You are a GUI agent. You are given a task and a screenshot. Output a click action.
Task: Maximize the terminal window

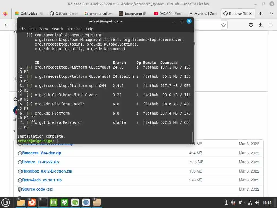click(181, 21)
